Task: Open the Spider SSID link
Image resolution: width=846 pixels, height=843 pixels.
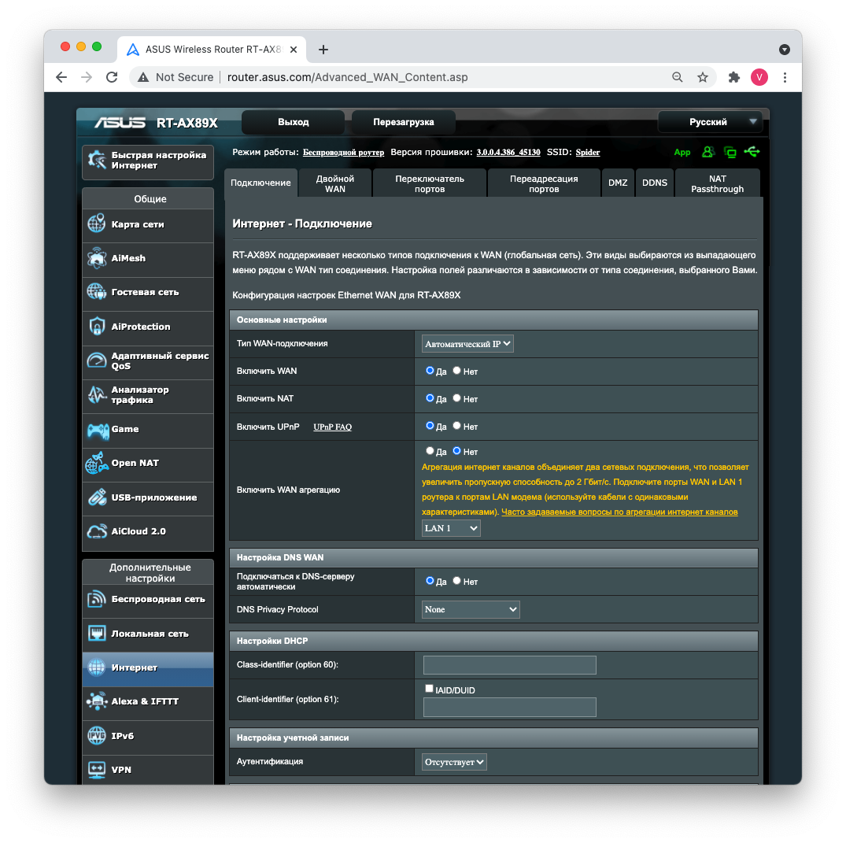Action: [x=588, y=152]
